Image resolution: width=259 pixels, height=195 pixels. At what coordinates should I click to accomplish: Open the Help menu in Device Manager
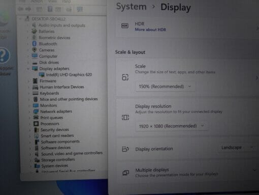67,2
